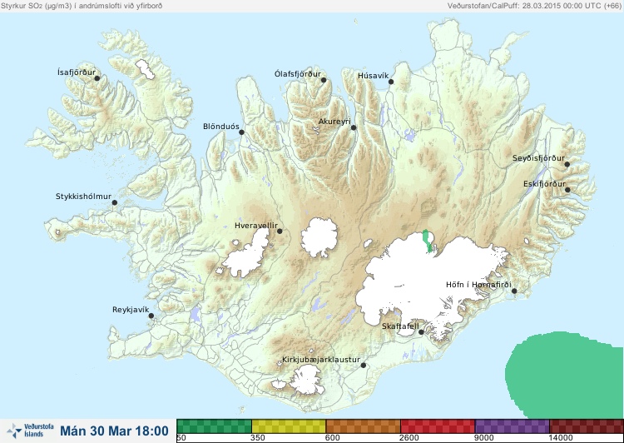Select the Ólafsfjörður location dot

(x=324, y=80)
